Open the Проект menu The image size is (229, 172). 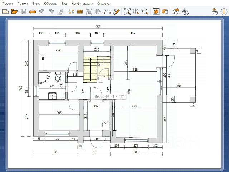click(8, 3)
